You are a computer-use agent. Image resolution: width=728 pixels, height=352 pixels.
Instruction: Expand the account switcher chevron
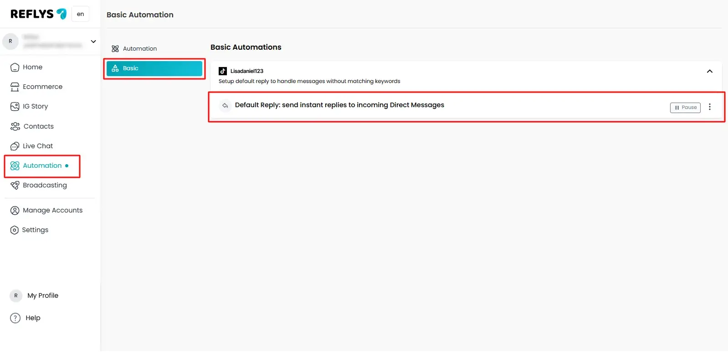pos(93,41)
